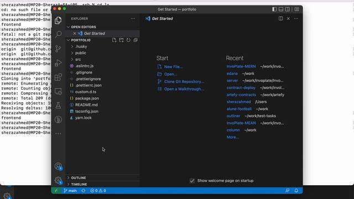This screenshot has width=354, height=199.
Task: Open the .prettierignore file
Action: [x=103, y=79]
